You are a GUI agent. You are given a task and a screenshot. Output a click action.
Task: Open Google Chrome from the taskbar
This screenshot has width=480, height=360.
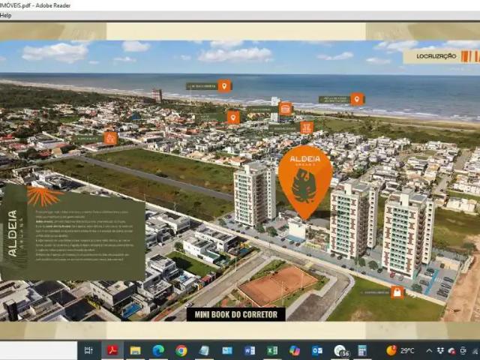pyautogui.click(x=181, y=350)
